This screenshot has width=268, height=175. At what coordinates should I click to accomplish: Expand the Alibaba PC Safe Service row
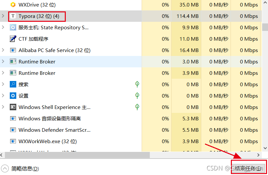click(x=3, y=50)
